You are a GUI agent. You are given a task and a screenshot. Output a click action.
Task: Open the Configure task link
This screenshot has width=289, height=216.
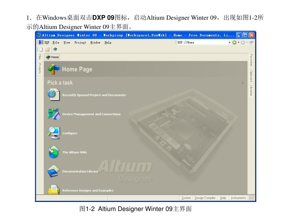click(70, 133)
